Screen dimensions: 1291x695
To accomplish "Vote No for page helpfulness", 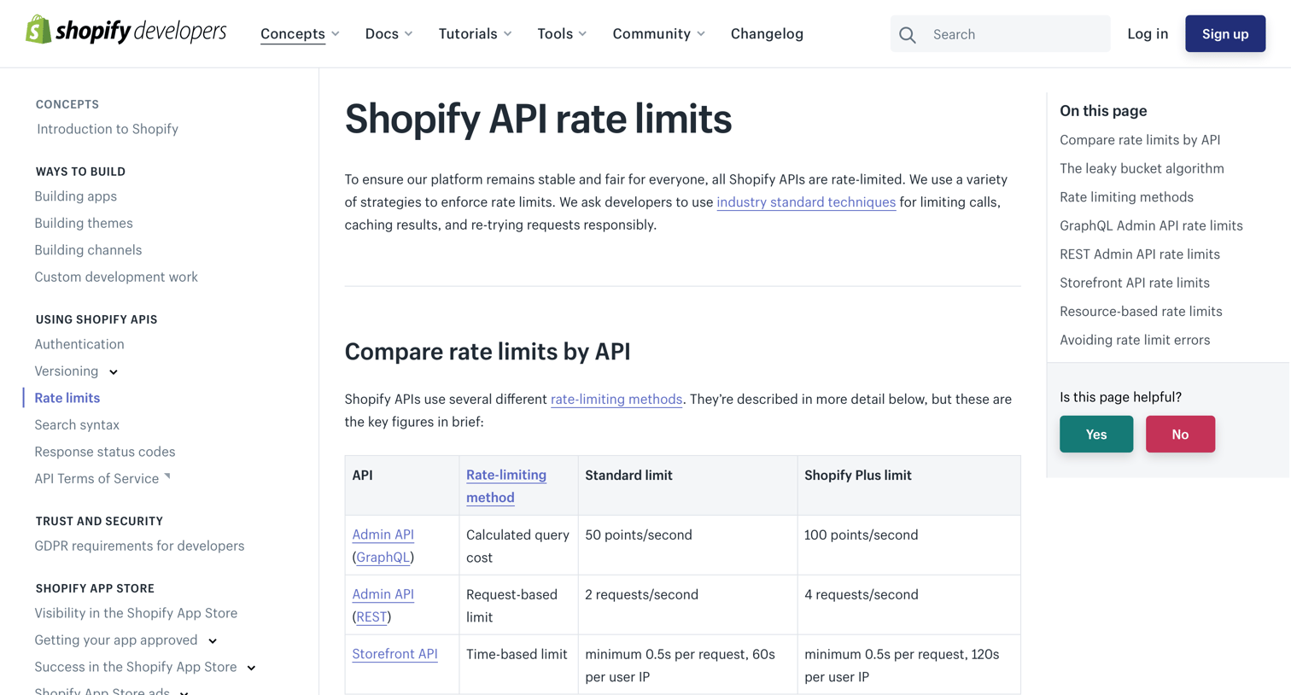I will click(x=1180, y=434).
